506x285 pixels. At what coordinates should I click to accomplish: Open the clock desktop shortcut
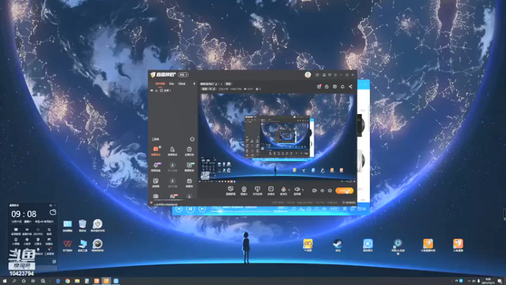[x=97, y=245]
